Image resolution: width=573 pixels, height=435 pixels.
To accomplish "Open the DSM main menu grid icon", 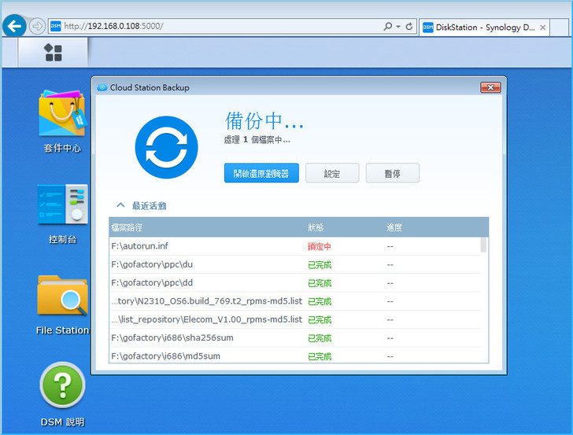I will [53, 53].
